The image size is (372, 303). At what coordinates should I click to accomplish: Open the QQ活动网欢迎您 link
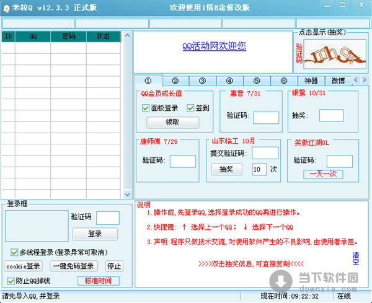tap(214, 46)
